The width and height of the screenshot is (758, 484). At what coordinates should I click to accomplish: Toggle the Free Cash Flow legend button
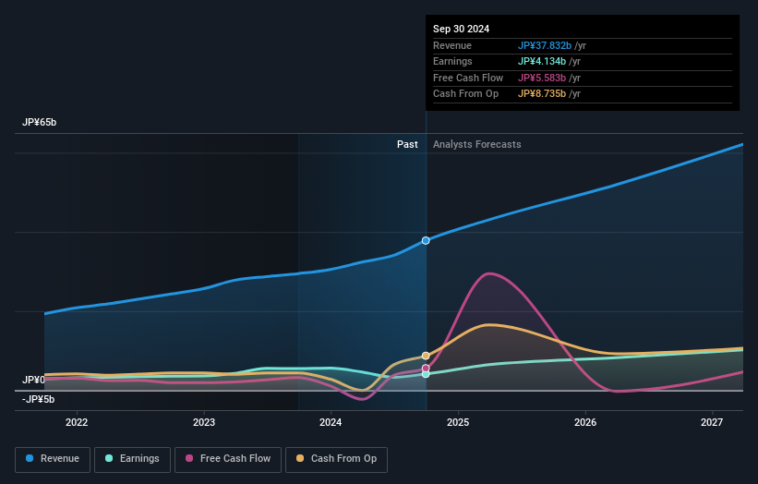(x=228, y=459)
